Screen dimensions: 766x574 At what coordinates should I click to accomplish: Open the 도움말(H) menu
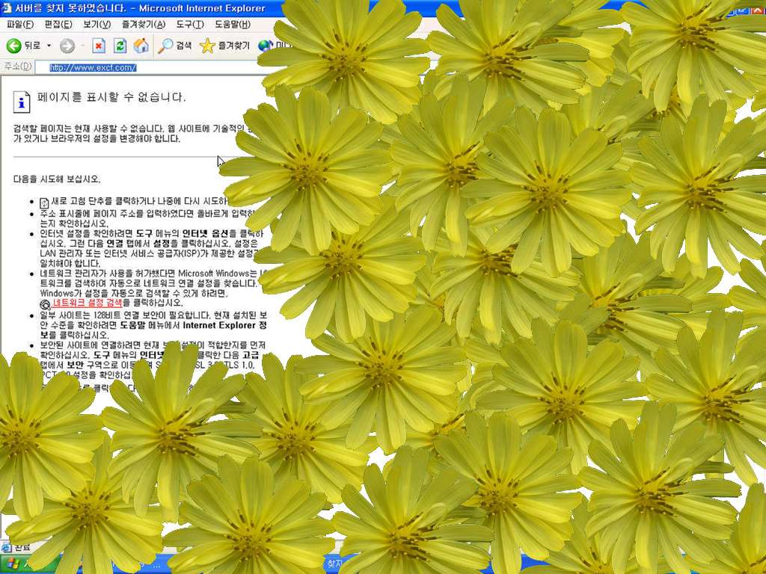click(232, 25)
